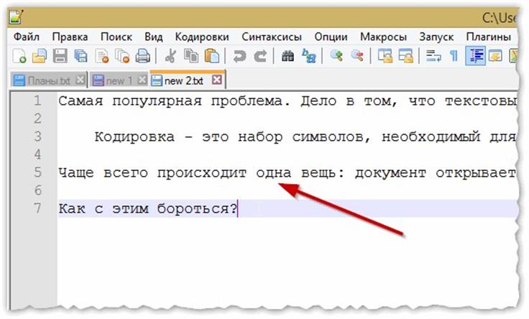Open the Запуск menu
Image resolution: width=529 pixels, height=319 pixels.
point(436,37)
